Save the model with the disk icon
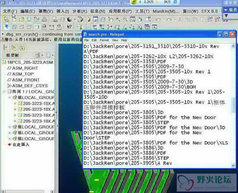 29,19
